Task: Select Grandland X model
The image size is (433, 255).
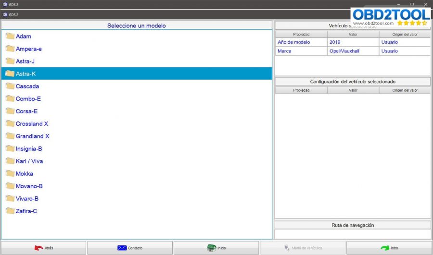Action: click(33, 136)
